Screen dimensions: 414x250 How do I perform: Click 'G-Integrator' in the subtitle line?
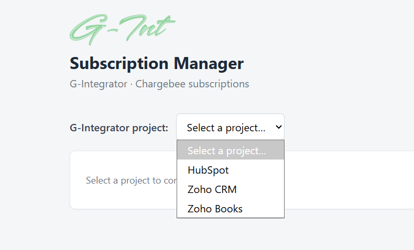coord(98,84)
